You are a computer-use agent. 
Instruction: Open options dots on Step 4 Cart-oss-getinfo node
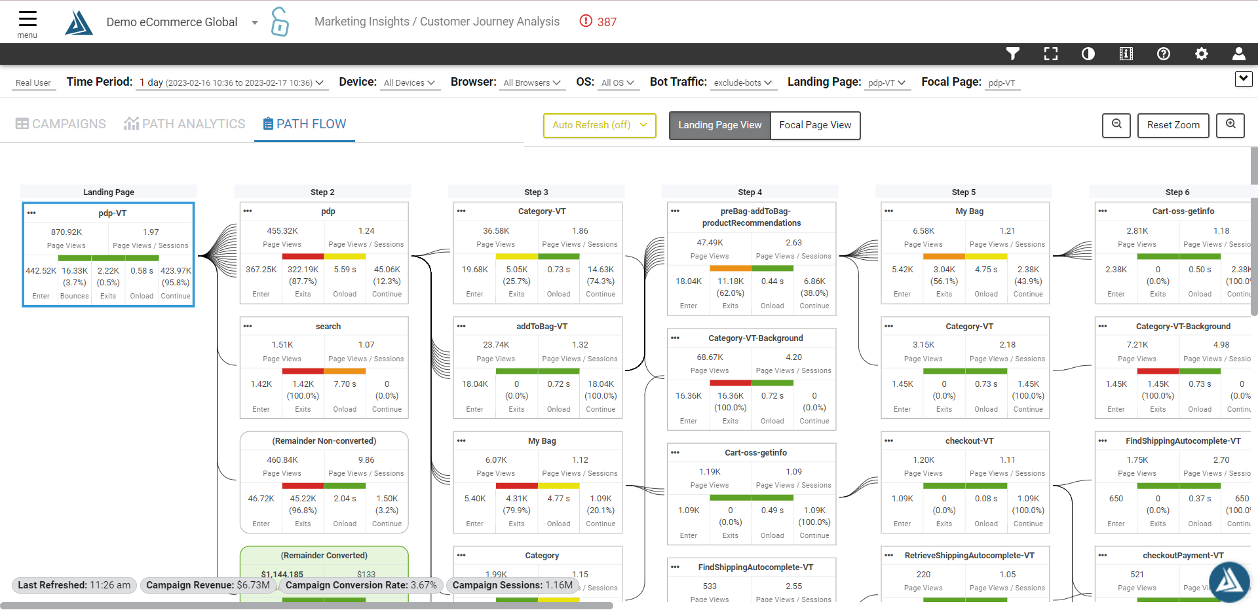[x=675, y=452]
